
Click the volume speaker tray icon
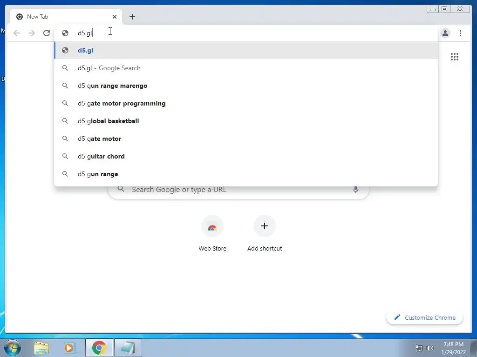(x=430, y=348)
